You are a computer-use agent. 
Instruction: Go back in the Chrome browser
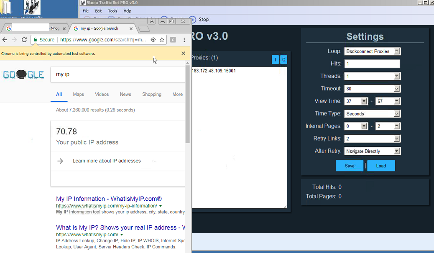click(5, 40)
